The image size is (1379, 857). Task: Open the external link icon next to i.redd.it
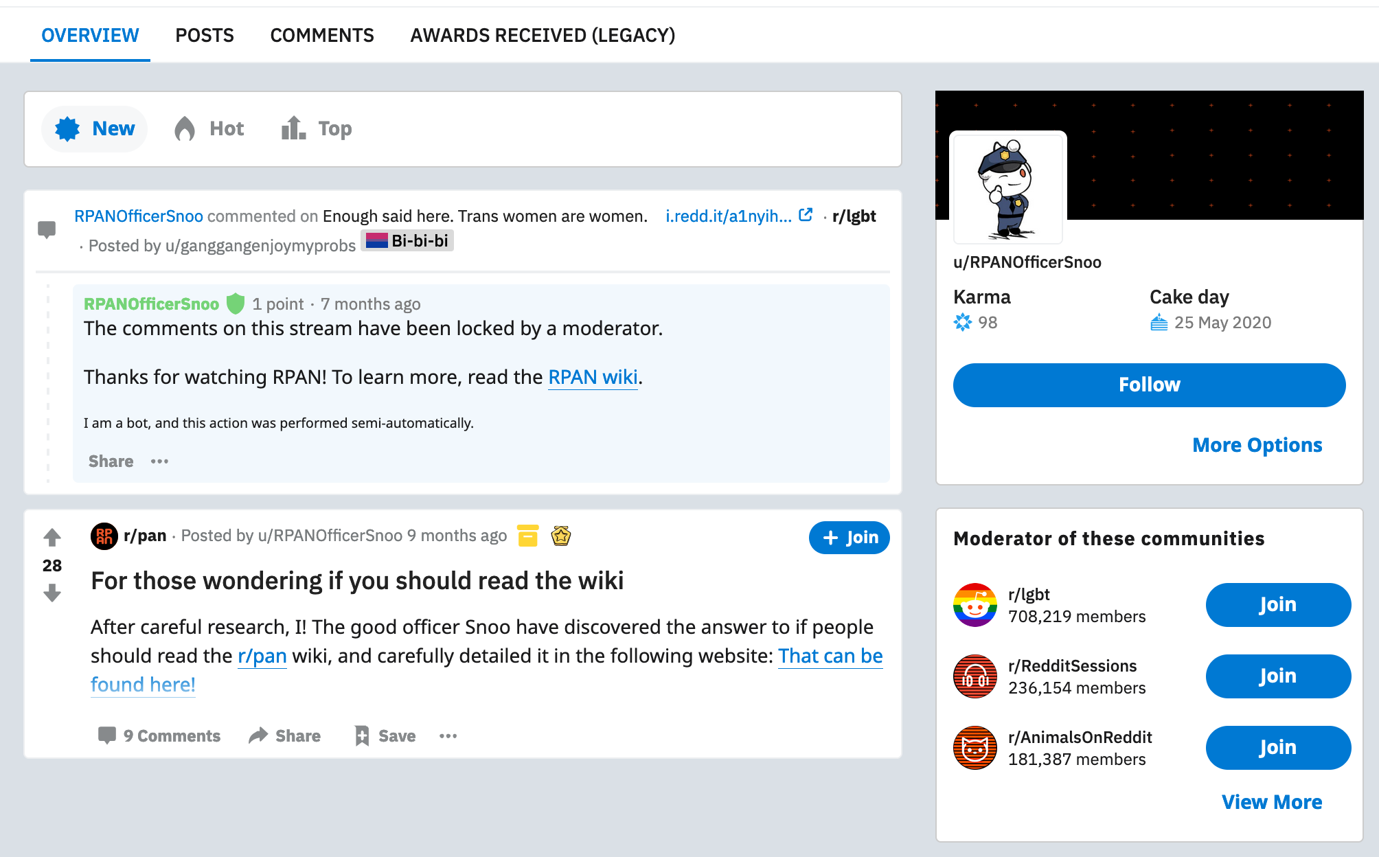coord(806,215)
